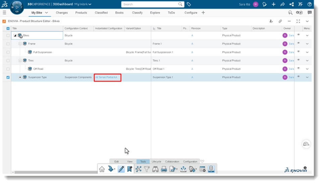Screen dimensions: 322x184
Task: Click the chain link icon in widget header
Action: tap(280, 21)
